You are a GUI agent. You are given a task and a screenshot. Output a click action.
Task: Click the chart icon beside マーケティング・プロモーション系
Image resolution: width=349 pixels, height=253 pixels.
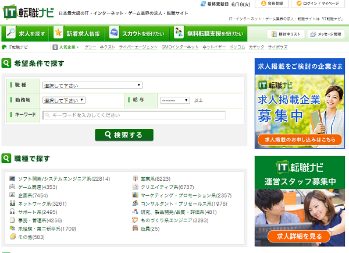click(x=136, y=195)
